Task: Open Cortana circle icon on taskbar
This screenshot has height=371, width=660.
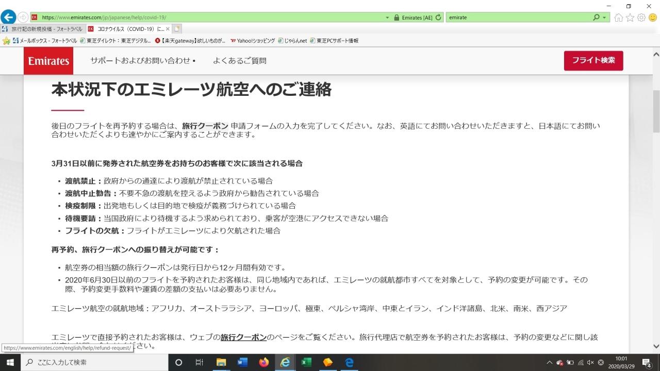Action: 179,362
